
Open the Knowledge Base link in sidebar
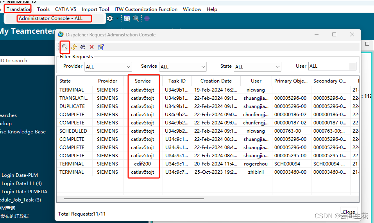(23, 131)
